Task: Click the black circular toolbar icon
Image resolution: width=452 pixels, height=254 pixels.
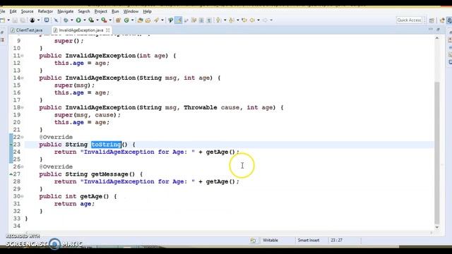Action: [x=32, y=20]
